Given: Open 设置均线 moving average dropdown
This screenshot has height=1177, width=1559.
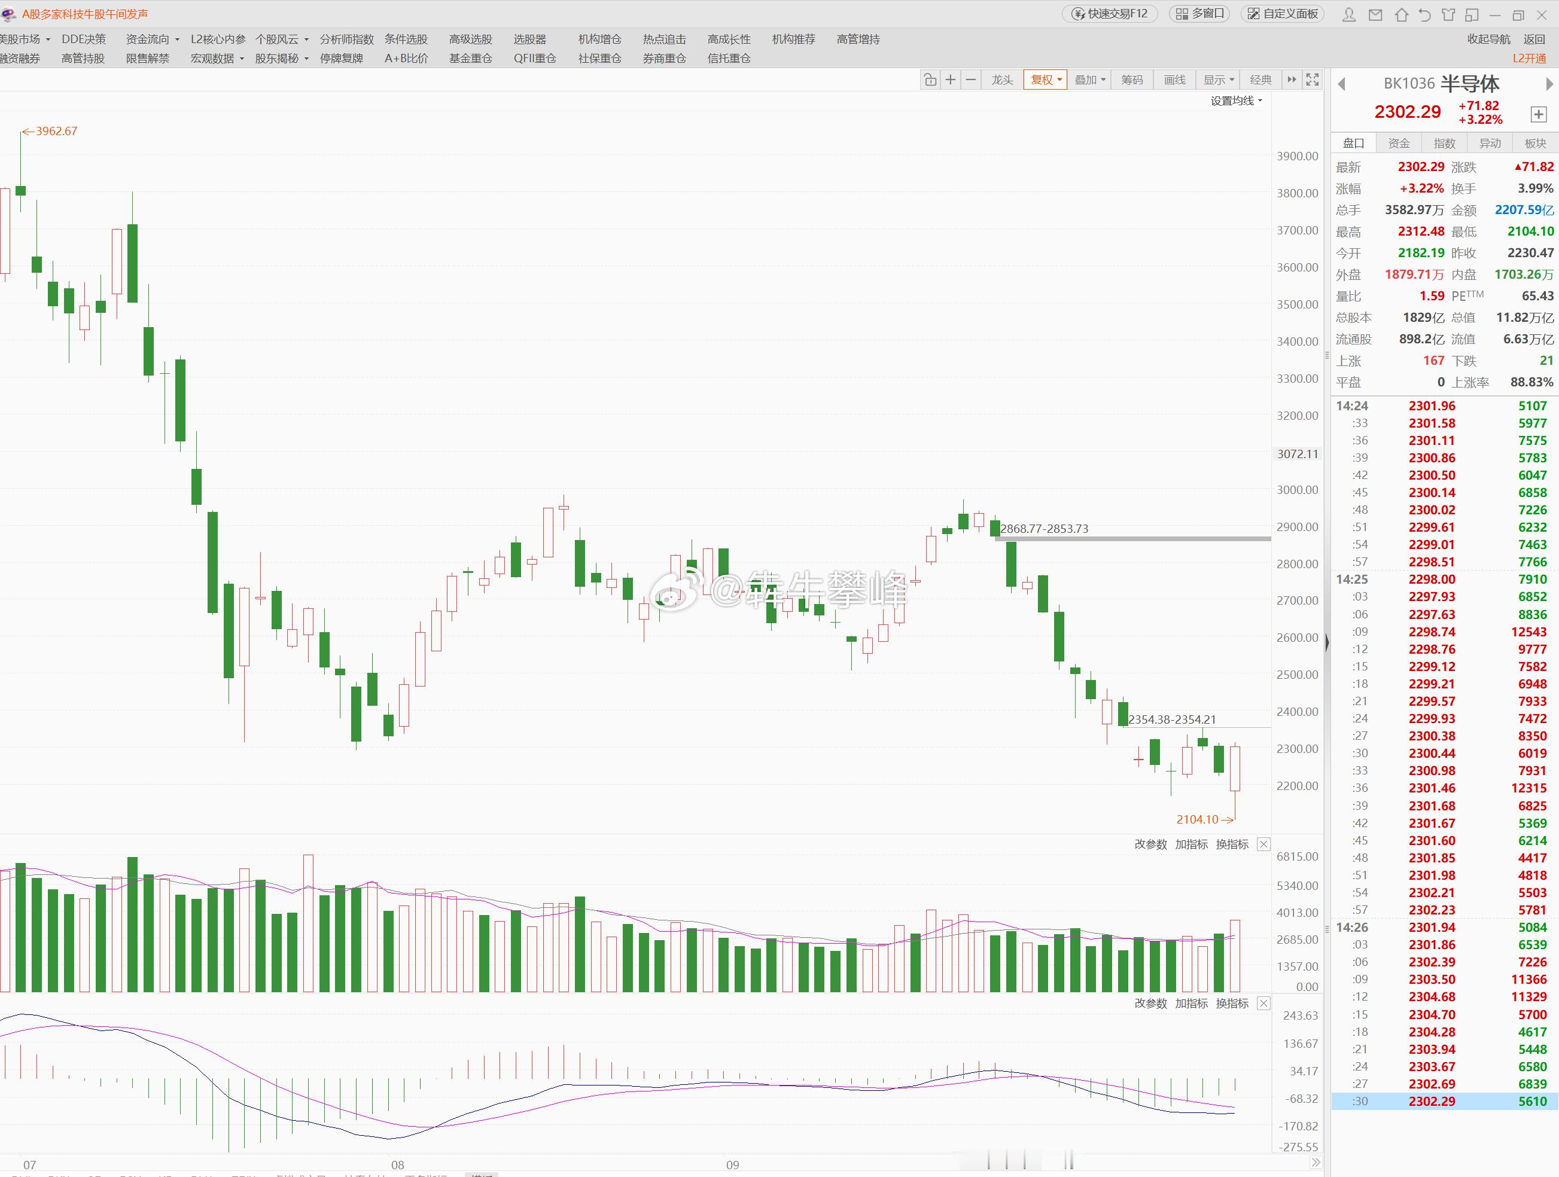Looking at the screenshot, I should [1236, 101].
